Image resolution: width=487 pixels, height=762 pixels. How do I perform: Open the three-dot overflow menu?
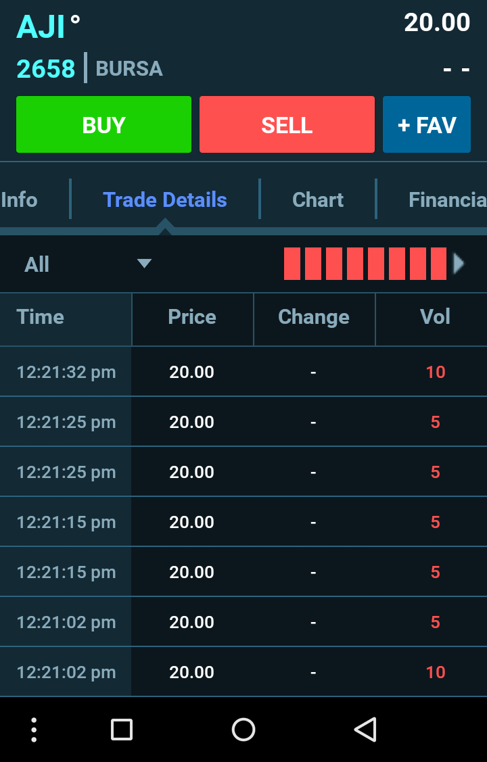point(34,730)
